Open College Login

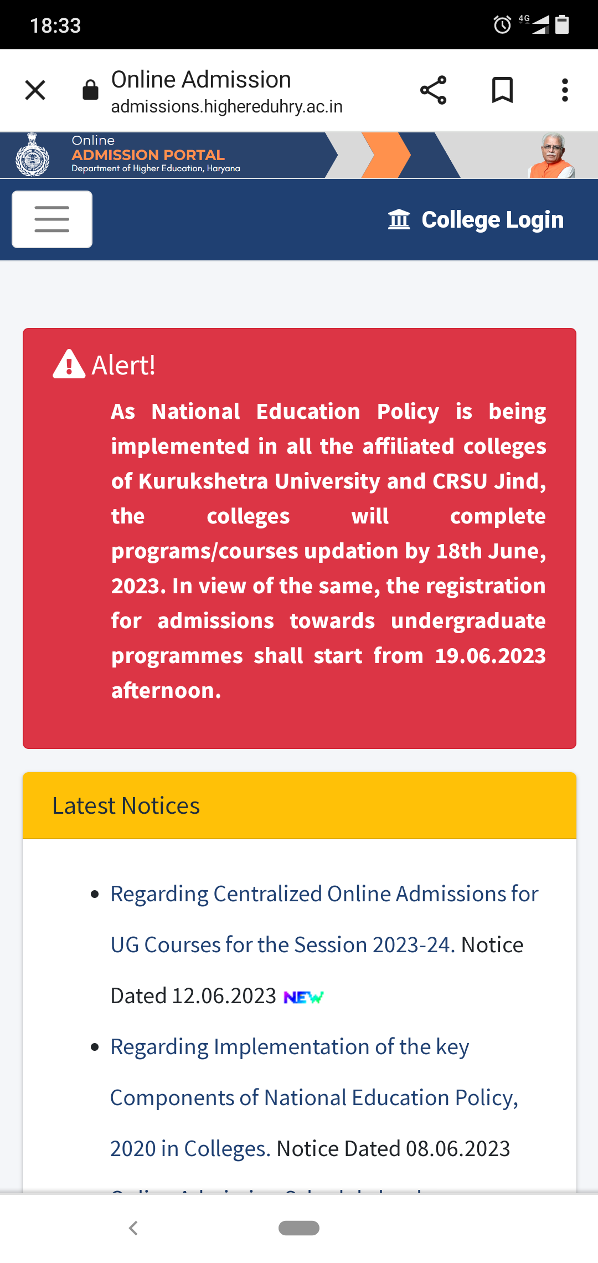pos(476,220)
